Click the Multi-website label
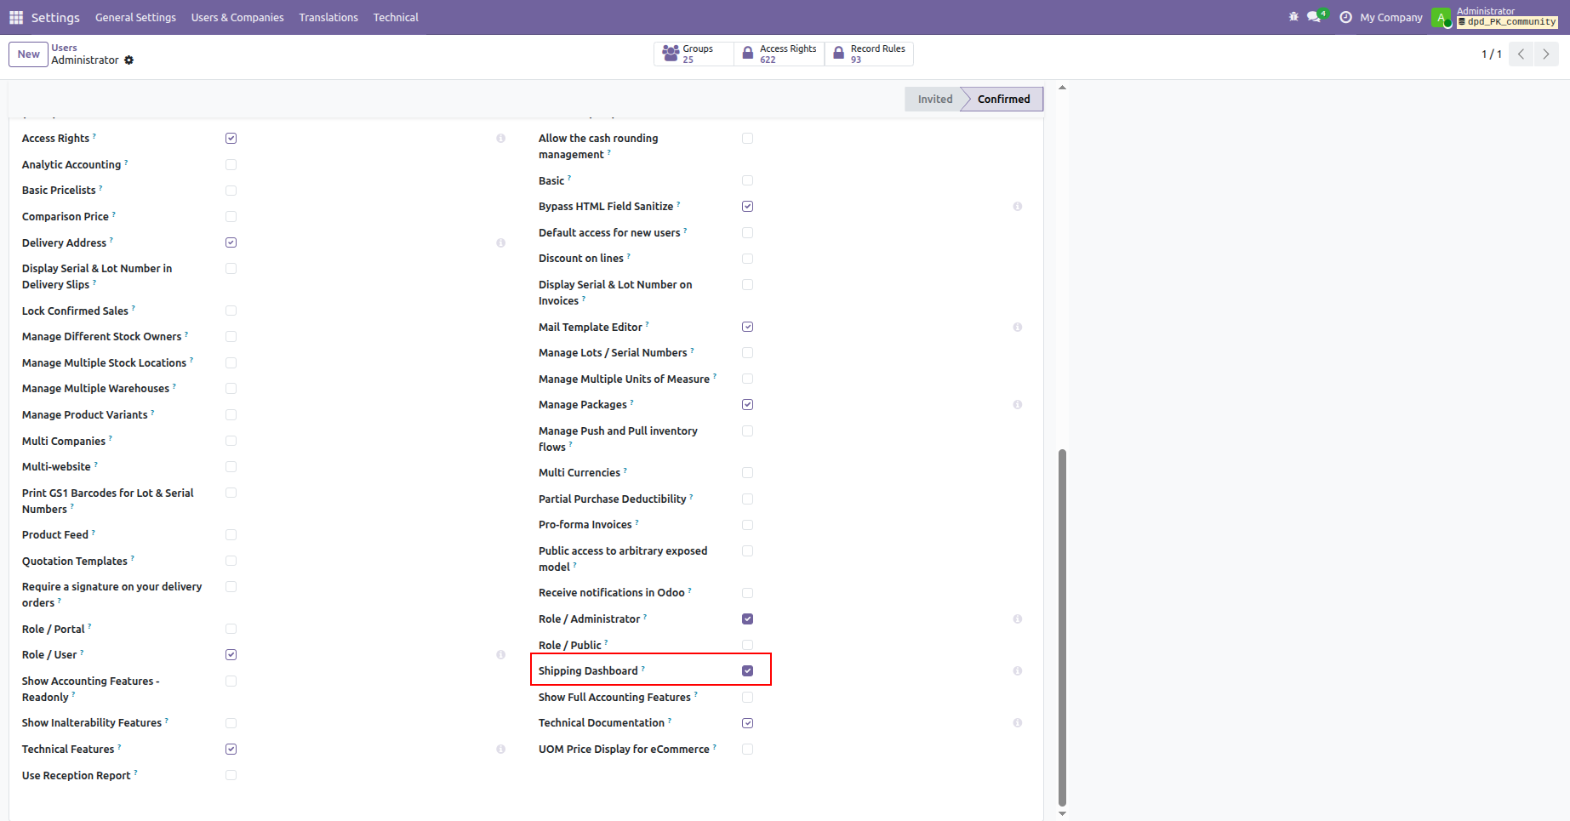 [x=56, y=467]
